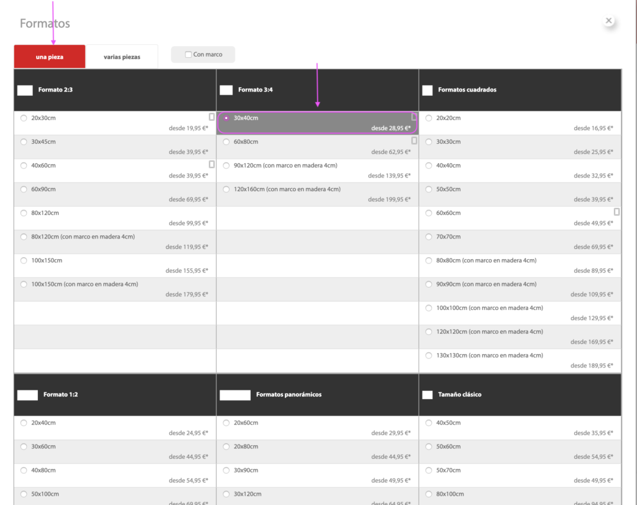This screenshot has height=505, width=637.
Task: Click the Formato 3:4 shape icon
Action: coord(226,90)
